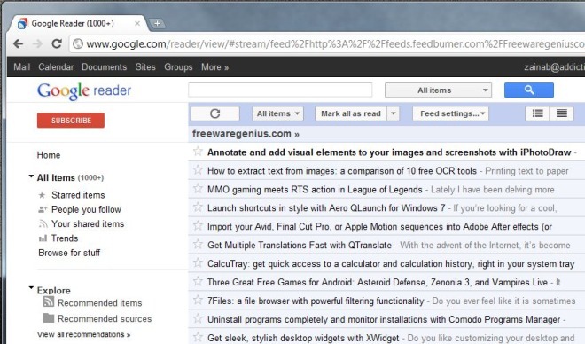Image resolution: width=585 pixels, height=344 pixels.
Task: Click the blue search button
Action: click(x=529, y=90)
